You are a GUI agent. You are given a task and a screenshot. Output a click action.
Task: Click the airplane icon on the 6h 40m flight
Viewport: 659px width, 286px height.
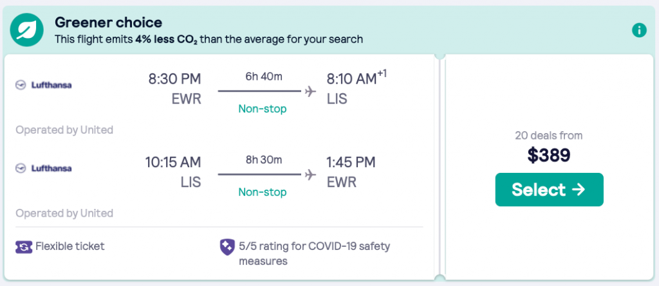click(311, 91)
